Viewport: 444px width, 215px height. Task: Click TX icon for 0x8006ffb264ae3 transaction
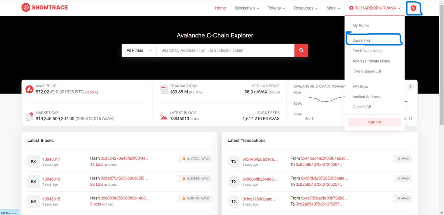(x=234, y=182)
